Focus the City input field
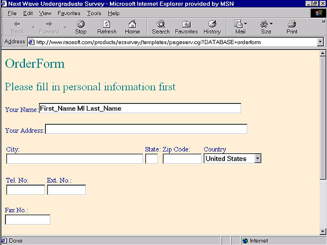This screenshot has height=245, width=327. point(74,159)
